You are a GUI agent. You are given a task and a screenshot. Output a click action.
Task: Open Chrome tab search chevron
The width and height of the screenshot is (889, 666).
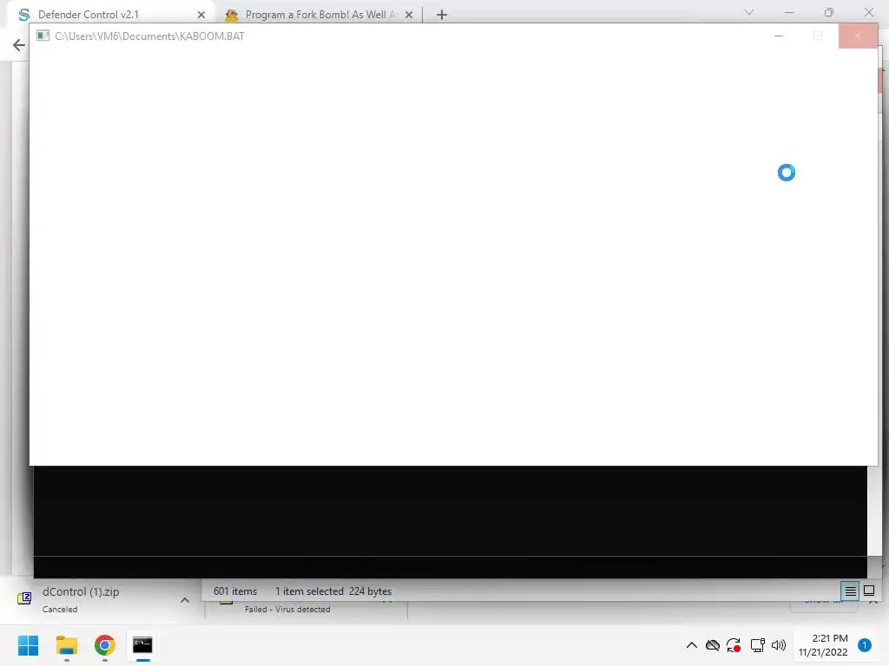(749, 12)
